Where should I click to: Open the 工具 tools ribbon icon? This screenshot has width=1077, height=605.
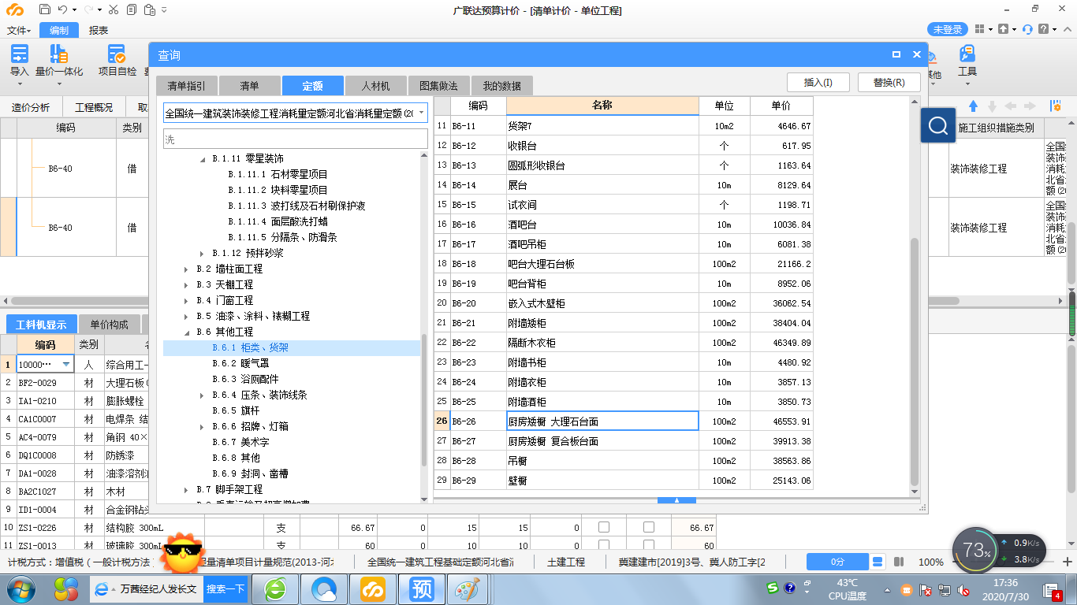pos(967,54)
